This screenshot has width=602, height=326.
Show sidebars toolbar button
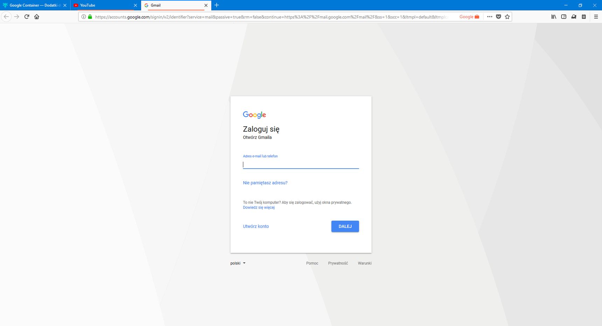tap(563, 16)
